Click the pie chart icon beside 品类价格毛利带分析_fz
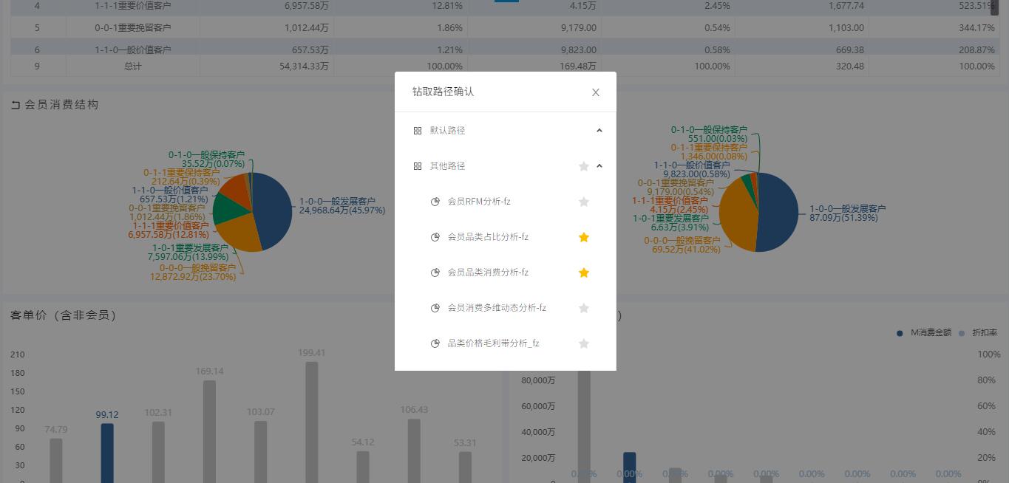 [435, 343]
